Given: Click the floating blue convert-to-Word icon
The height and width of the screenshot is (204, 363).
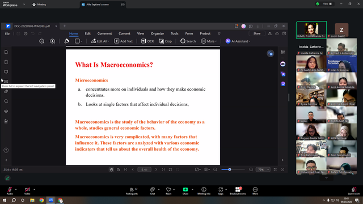Looking at the screenshot, I should tap(271, 54).
